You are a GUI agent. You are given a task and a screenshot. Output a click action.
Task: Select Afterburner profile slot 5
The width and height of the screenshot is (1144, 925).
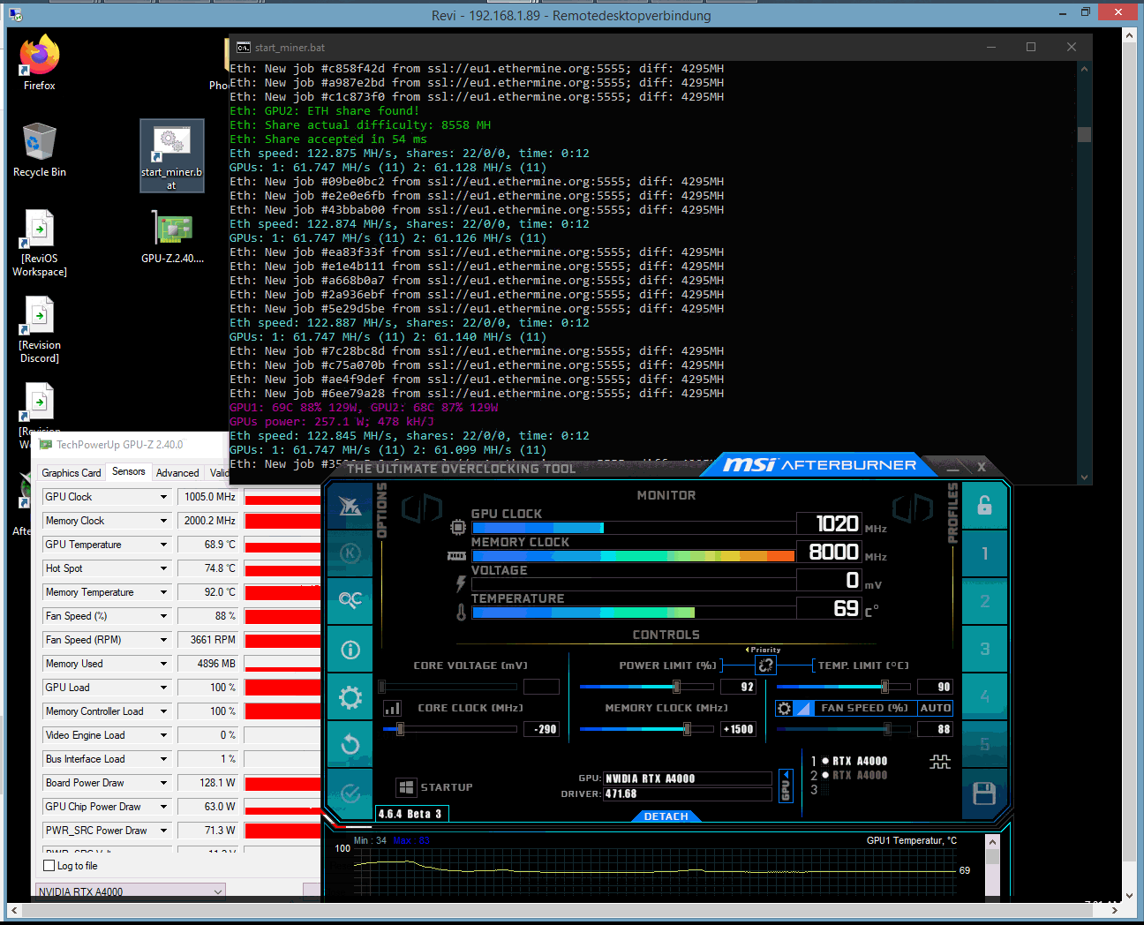tap(984, 744)
